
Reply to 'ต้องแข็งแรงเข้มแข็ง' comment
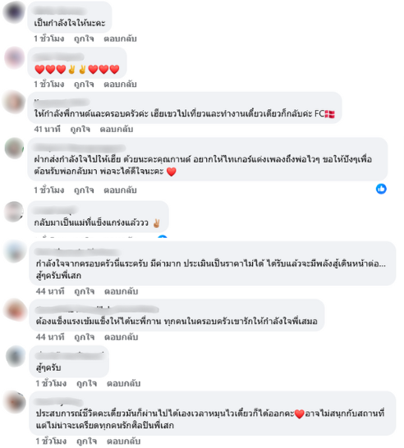click(x=122, y=337)
